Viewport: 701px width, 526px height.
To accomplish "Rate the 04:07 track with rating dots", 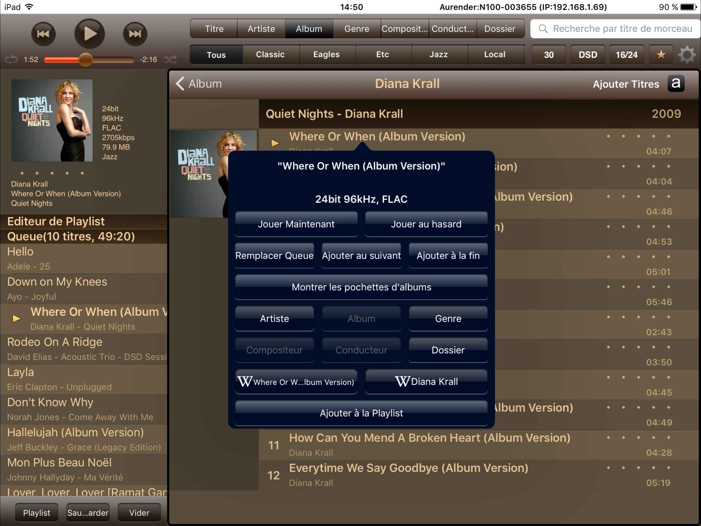I will (x=638, y=136).
